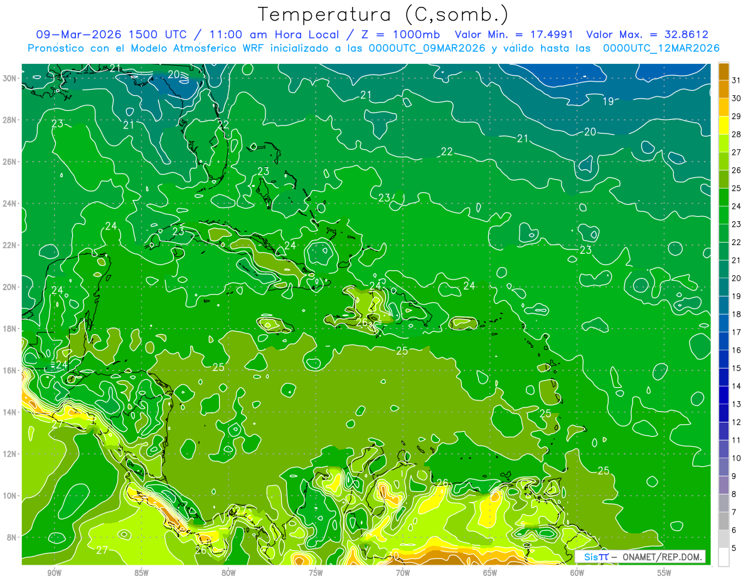753x581 pixels.
Task: Click legend scale value 31
Action: [736, 80]
